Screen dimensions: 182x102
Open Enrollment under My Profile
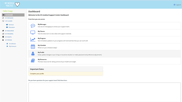coord(12,44)
